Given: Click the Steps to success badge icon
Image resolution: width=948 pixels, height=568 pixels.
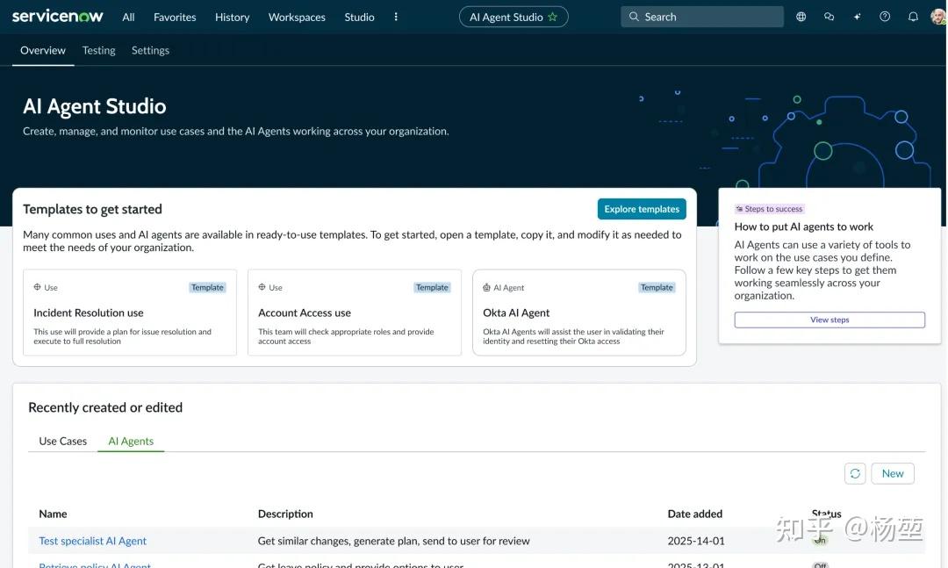Looking at the screenshot, I should coord(739,209).
